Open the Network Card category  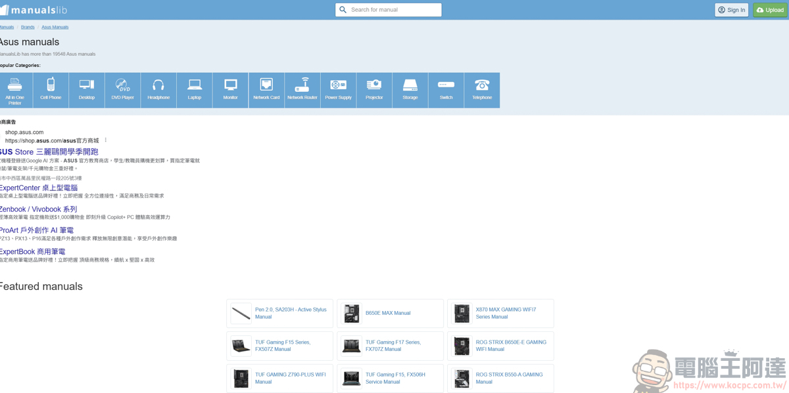pos(266,91)
